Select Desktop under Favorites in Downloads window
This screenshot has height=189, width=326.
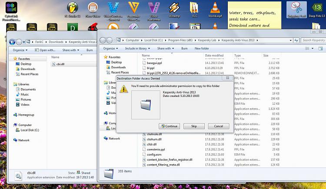tap(26, 64)
